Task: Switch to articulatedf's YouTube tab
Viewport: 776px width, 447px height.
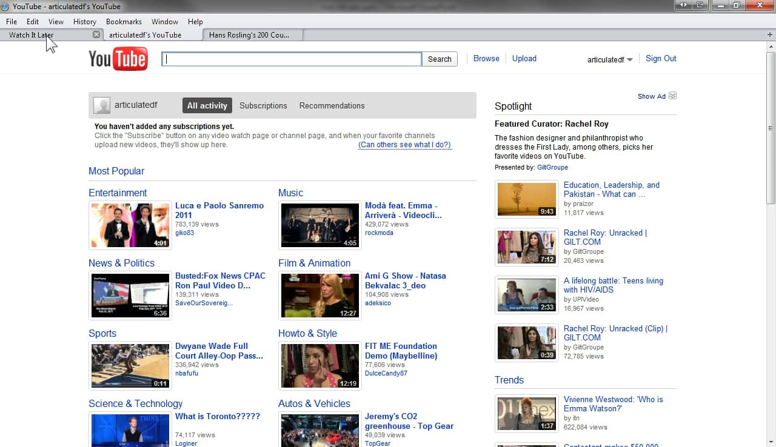Action: point(152,35)
